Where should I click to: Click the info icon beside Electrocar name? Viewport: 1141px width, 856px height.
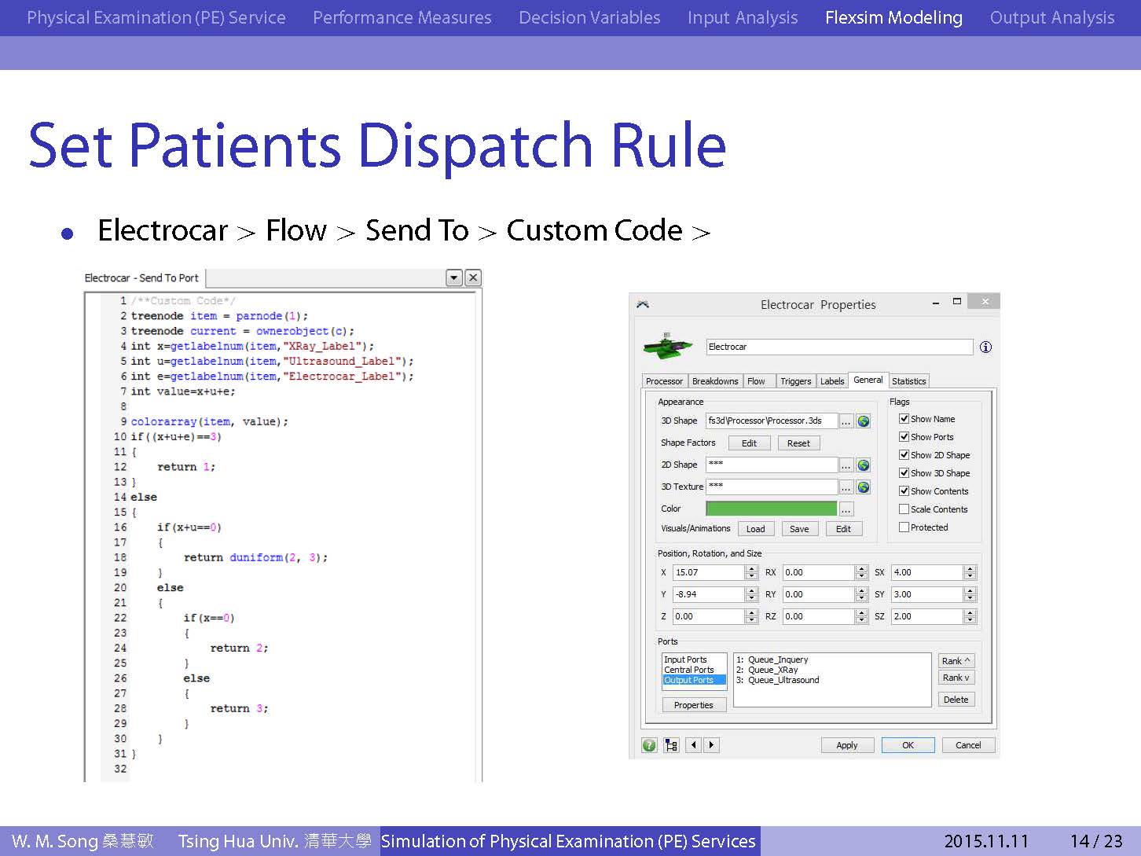pyautogui.click(x=985, y=347)
